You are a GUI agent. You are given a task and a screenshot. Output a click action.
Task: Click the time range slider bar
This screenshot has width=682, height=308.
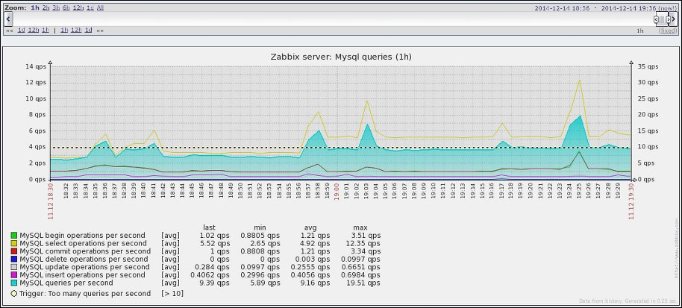[663, 19]
